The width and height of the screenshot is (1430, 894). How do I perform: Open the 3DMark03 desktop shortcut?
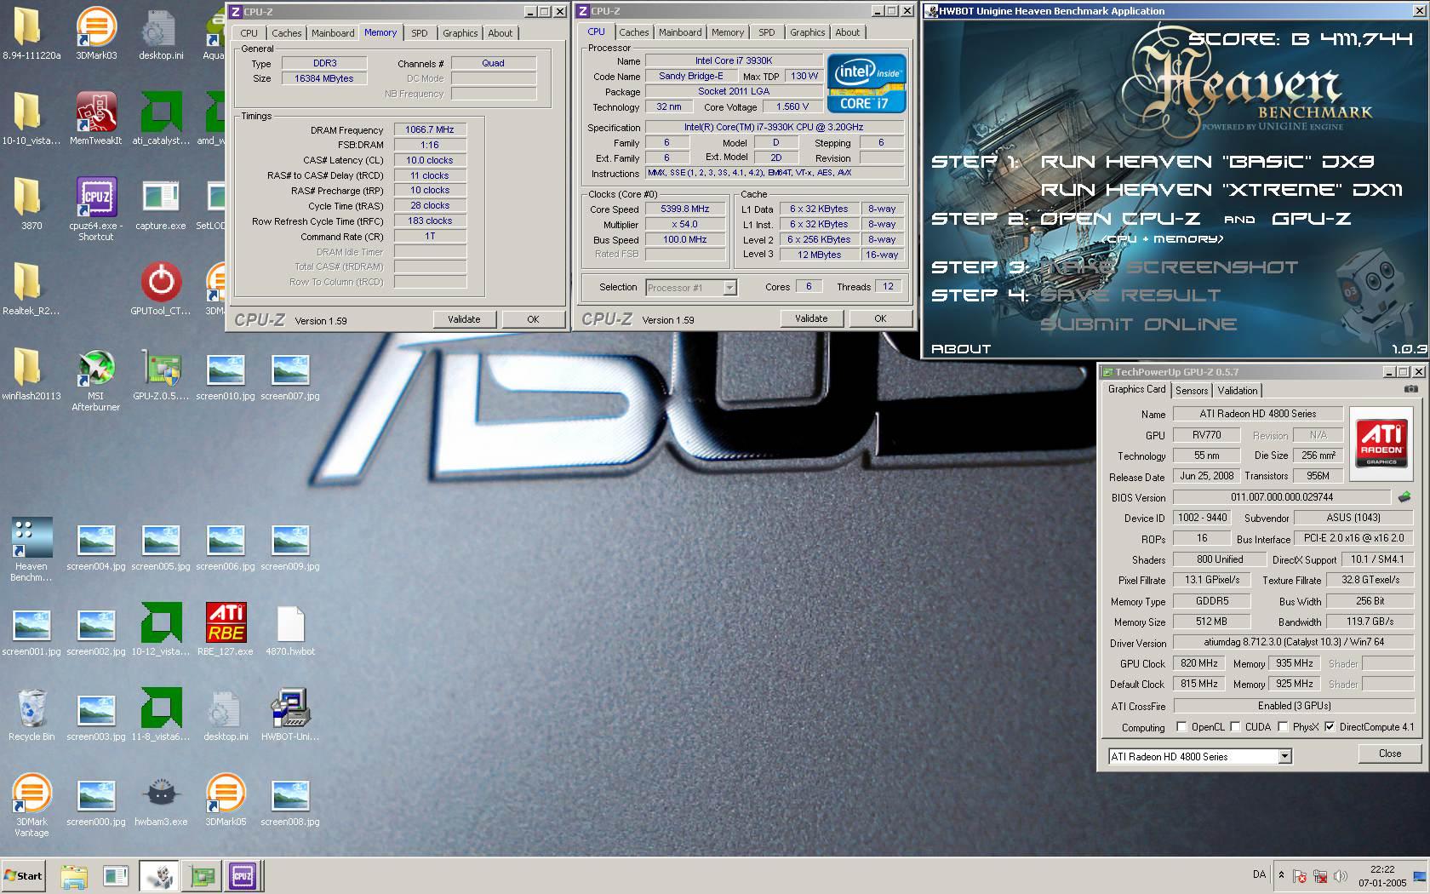click(x=96, y=32)
